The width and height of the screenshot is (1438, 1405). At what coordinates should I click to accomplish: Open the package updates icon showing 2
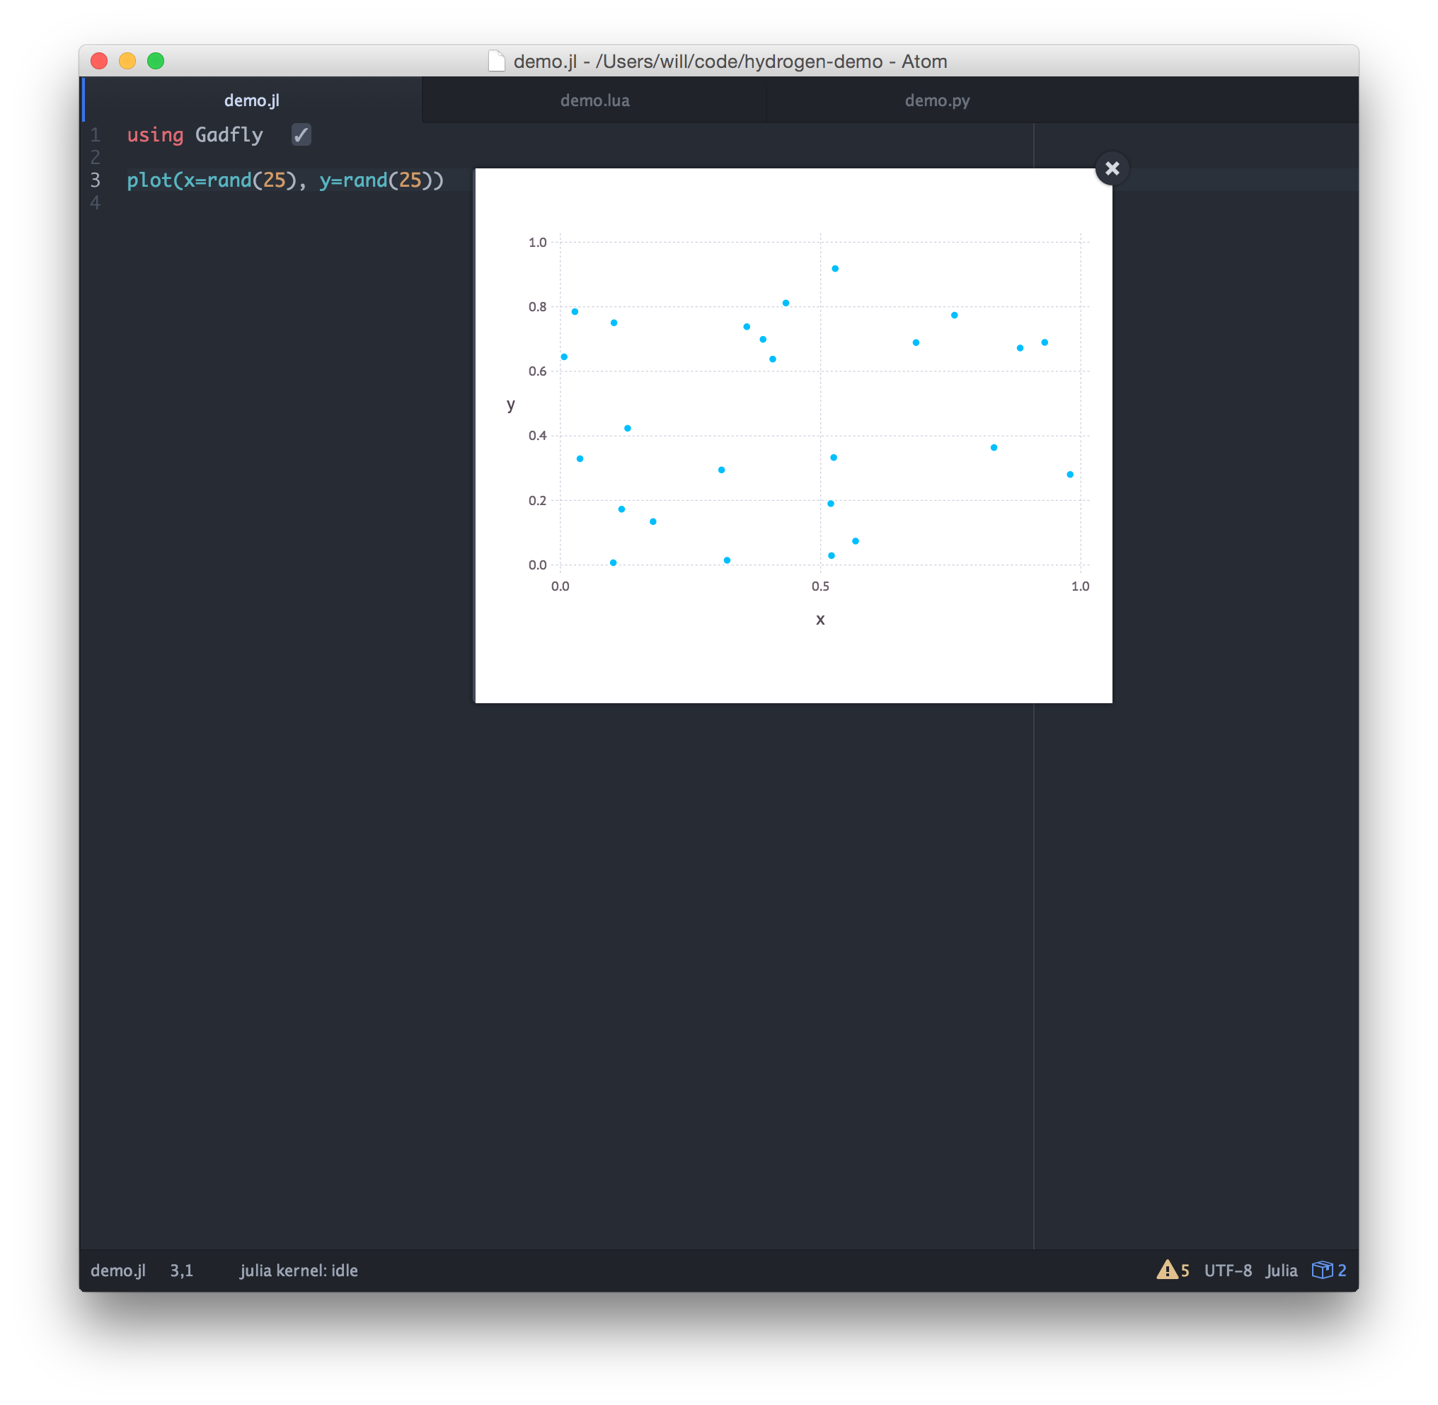tap(1329, 1270)
